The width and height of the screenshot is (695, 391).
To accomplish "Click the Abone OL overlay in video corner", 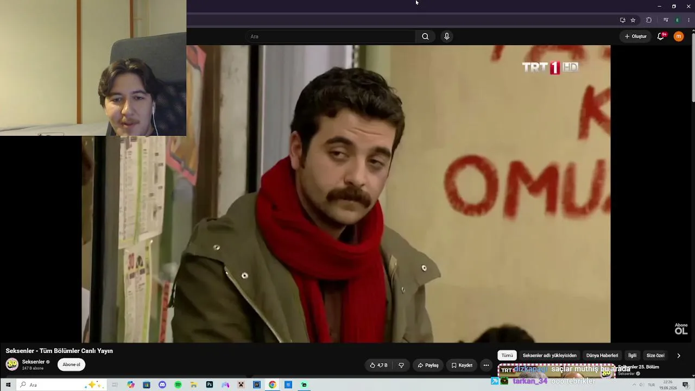I will [681, 329].
